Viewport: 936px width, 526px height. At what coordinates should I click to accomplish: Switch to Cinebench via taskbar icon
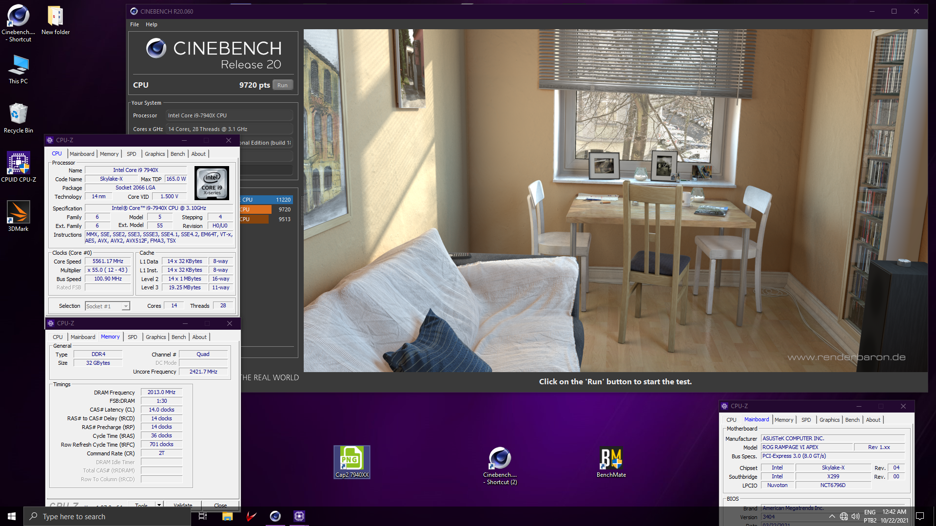275,516
